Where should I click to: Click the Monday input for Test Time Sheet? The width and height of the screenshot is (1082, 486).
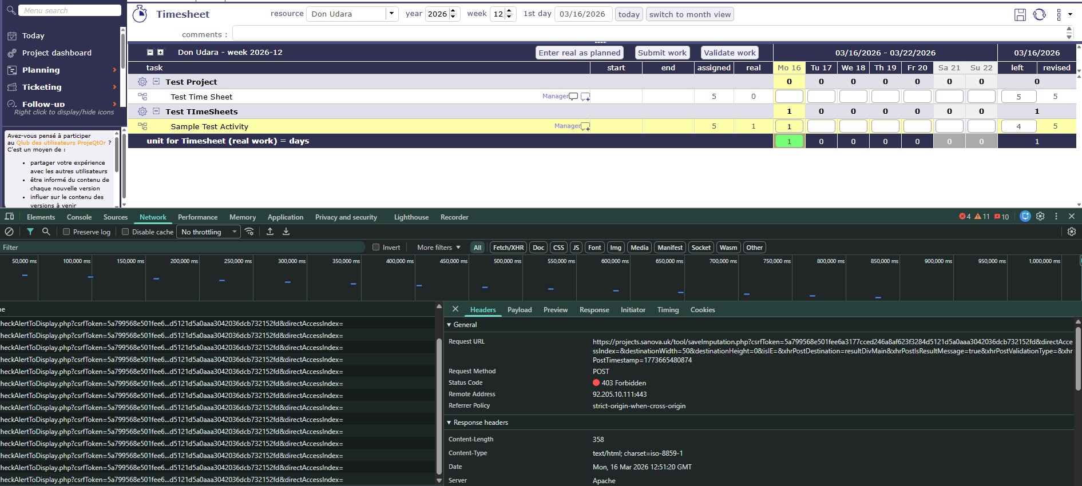[789, 97]
